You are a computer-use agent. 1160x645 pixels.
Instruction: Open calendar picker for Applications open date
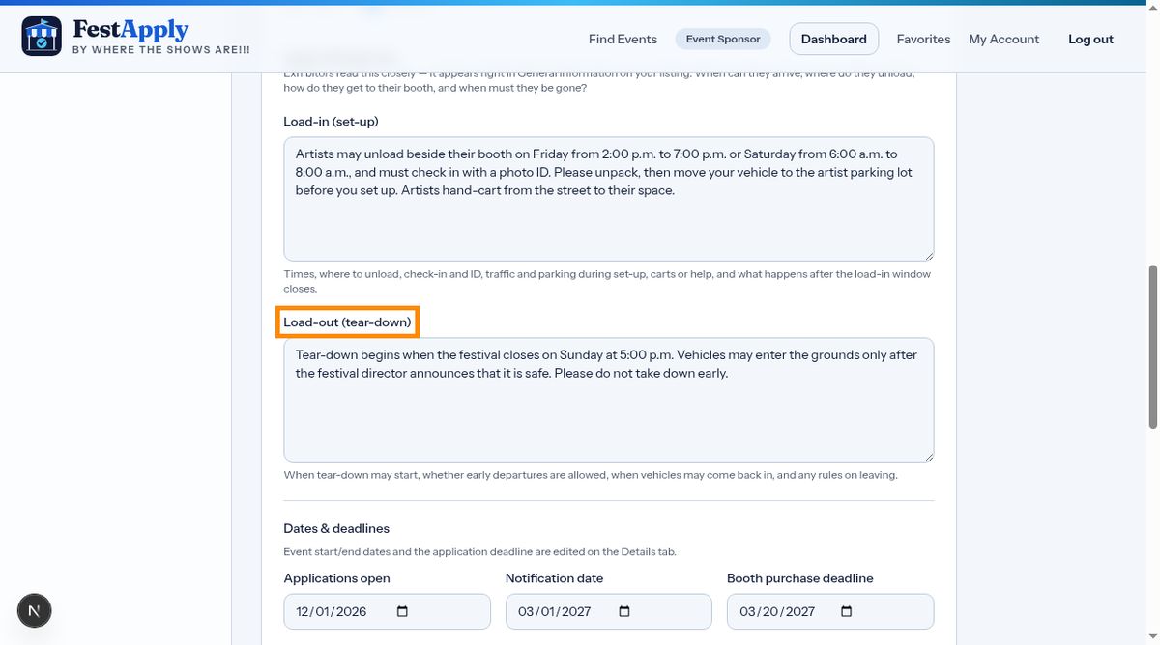pos(403,611)
